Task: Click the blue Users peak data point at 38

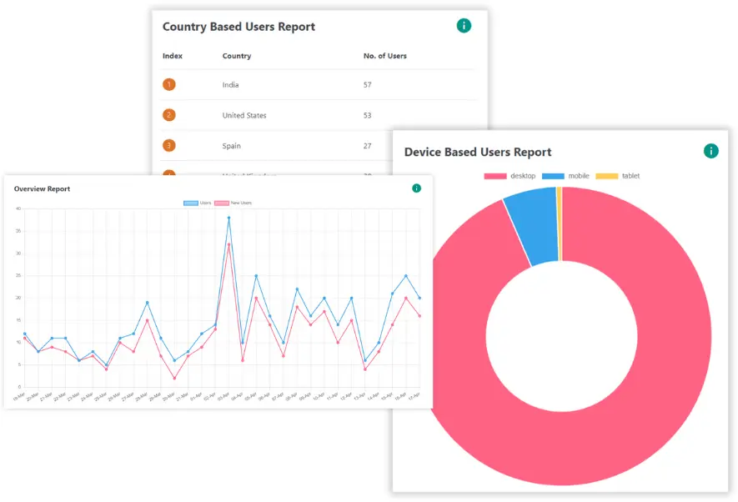Action: pos(229,218)
